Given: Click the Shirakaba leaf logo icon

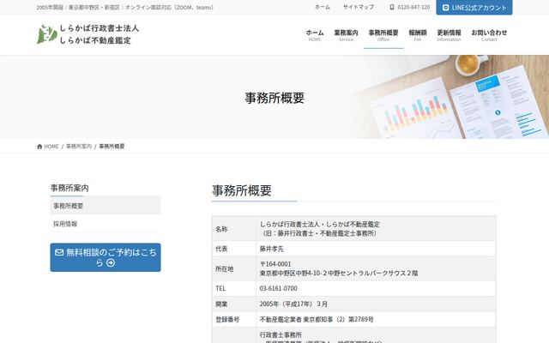Looking at the screenshot, I should tap(47, 34).
